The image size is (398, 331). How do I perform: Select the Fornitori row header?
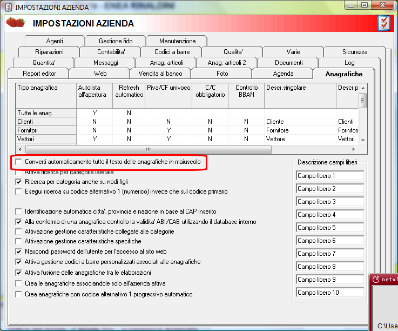(x=46, y=130)
